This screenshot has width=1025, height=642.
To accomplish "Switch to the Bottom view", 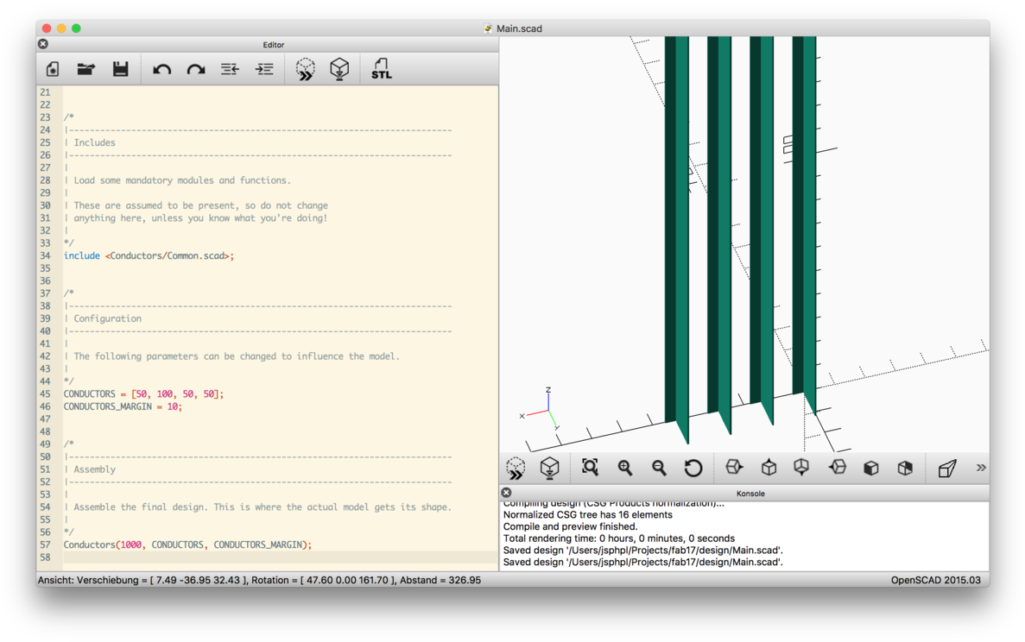I will click(x=801, y=468).
